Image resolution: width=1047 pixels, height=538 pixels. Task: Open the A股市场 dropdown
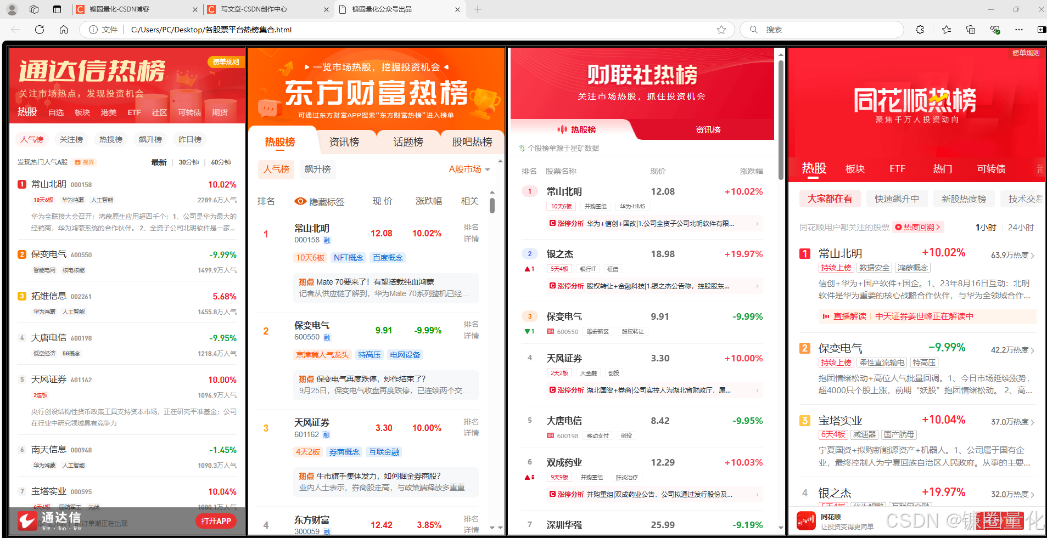click(469, 169)
